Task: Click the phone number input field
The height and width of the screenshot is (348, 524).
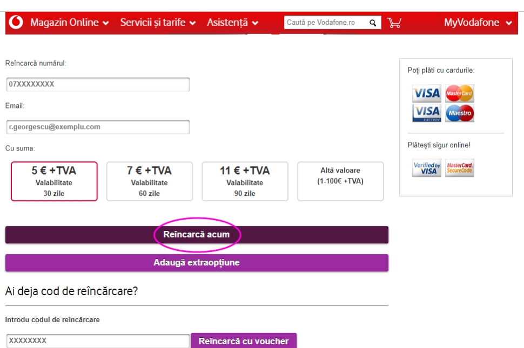Action: coord(98,85)
